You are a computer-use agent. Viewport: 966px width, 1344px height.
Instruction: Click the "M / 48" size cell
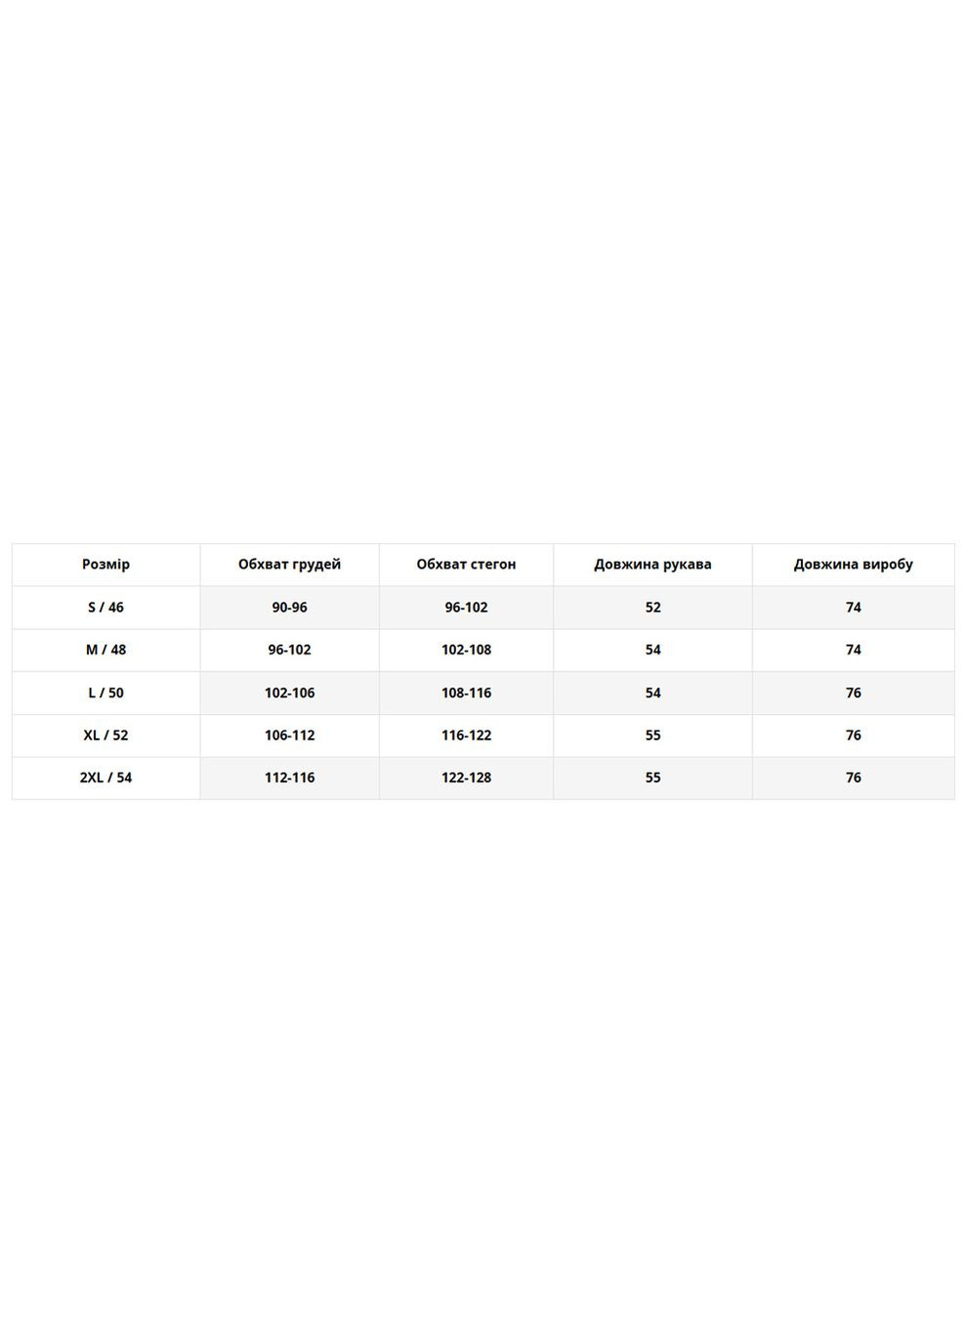pos(105,650)
